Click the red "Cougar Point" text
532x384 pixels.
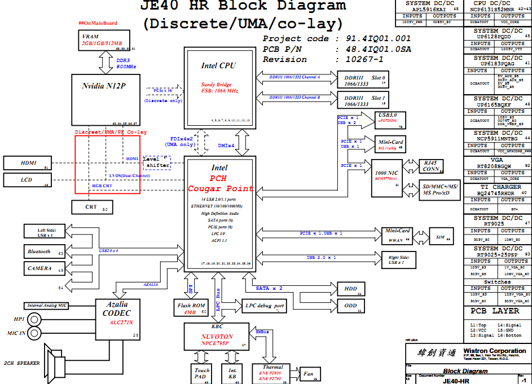(221, 188)
